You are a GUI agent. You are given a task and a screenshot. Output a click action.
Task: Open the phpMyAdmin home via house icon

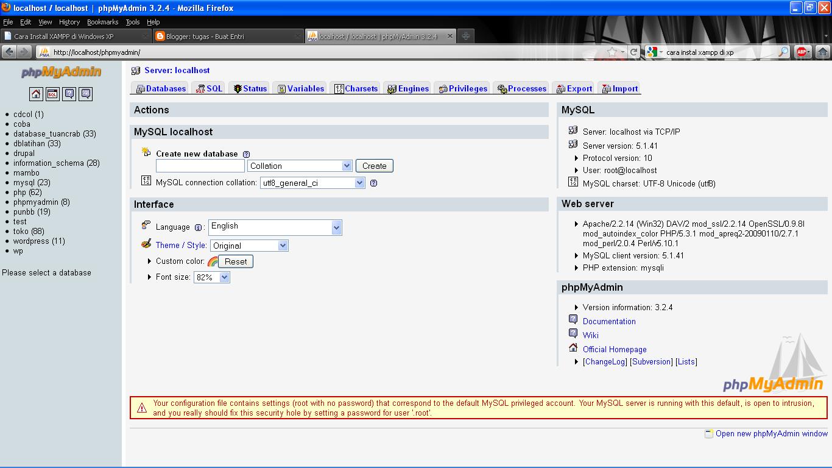point(36,94)
